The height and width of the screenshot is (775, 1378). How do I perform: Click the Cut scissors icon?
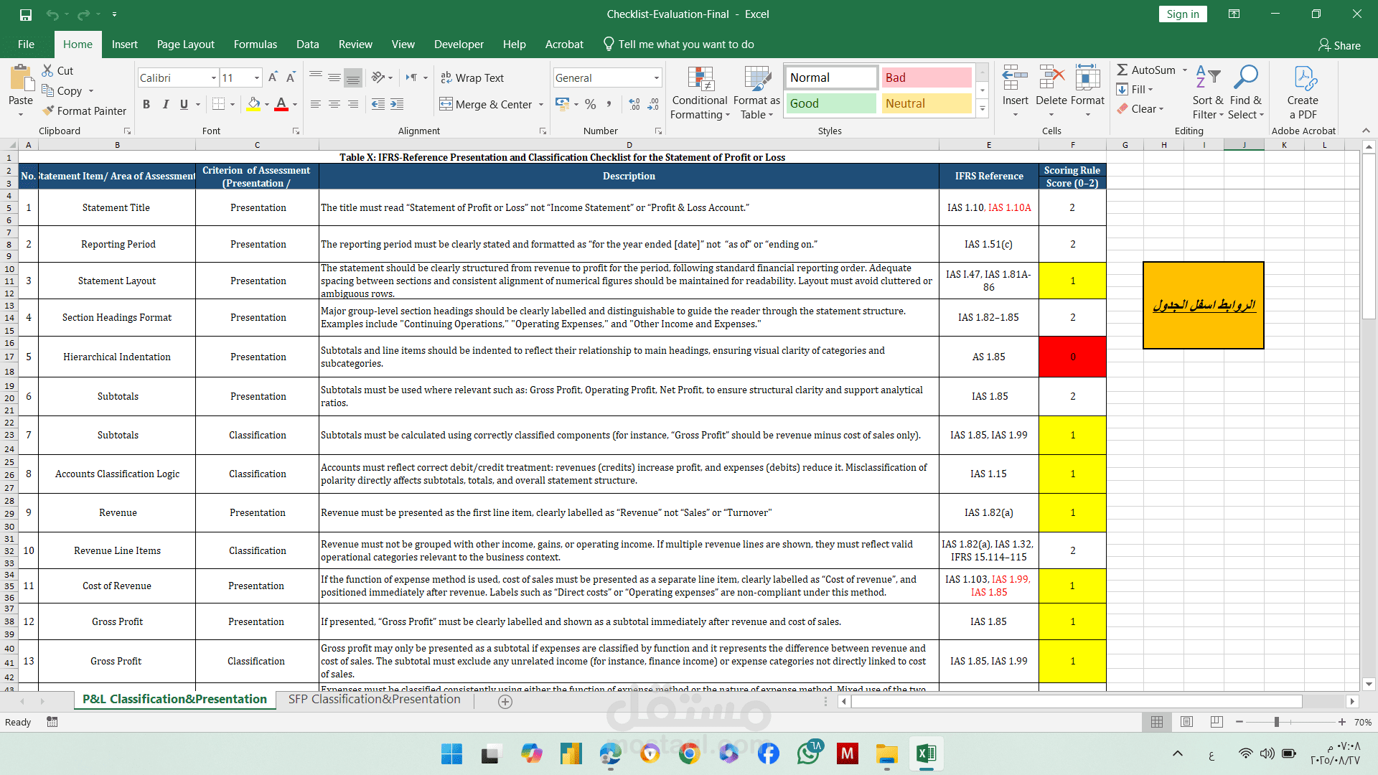pyautogui.click(x=47, y=70)
